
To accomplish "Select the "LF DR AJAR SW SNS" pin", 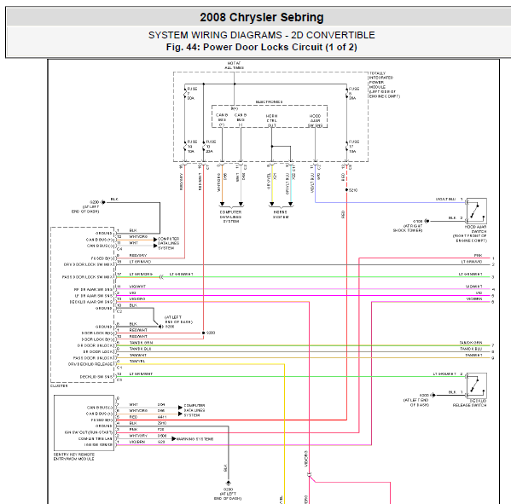I will click(94, 296).
